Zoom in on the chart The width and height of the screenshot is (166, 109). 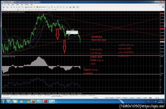[58, 7]
